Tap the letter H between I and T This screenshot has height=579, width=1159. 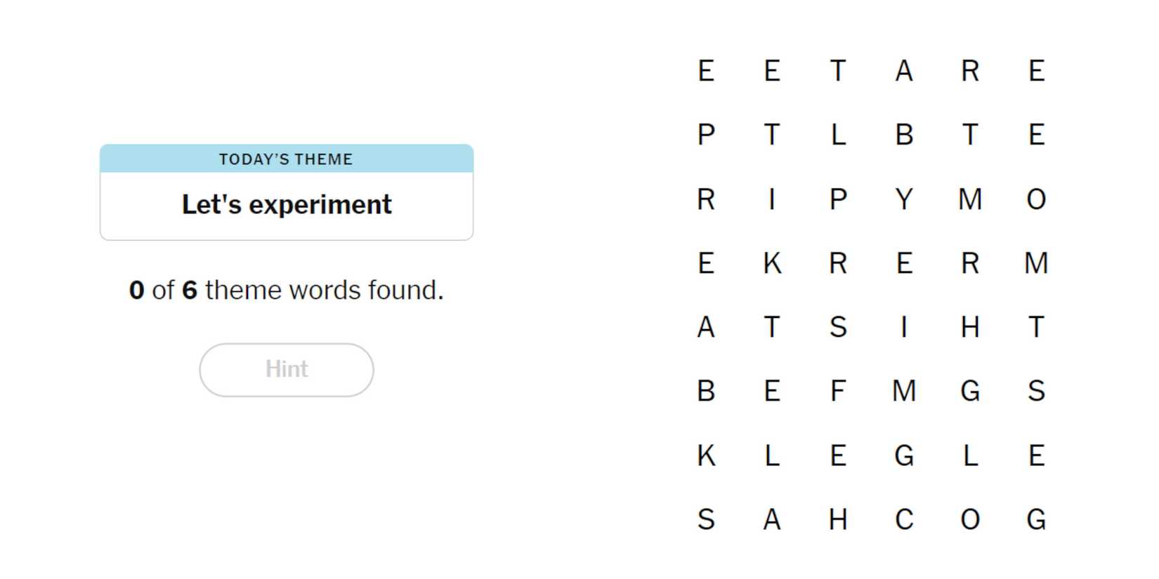969,327
